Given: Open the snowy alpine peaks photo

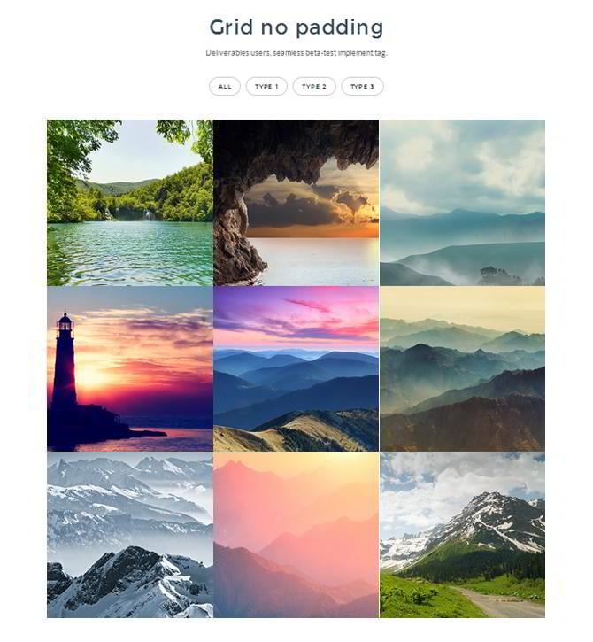Looking at the screenshot, I should pos(130,535).
